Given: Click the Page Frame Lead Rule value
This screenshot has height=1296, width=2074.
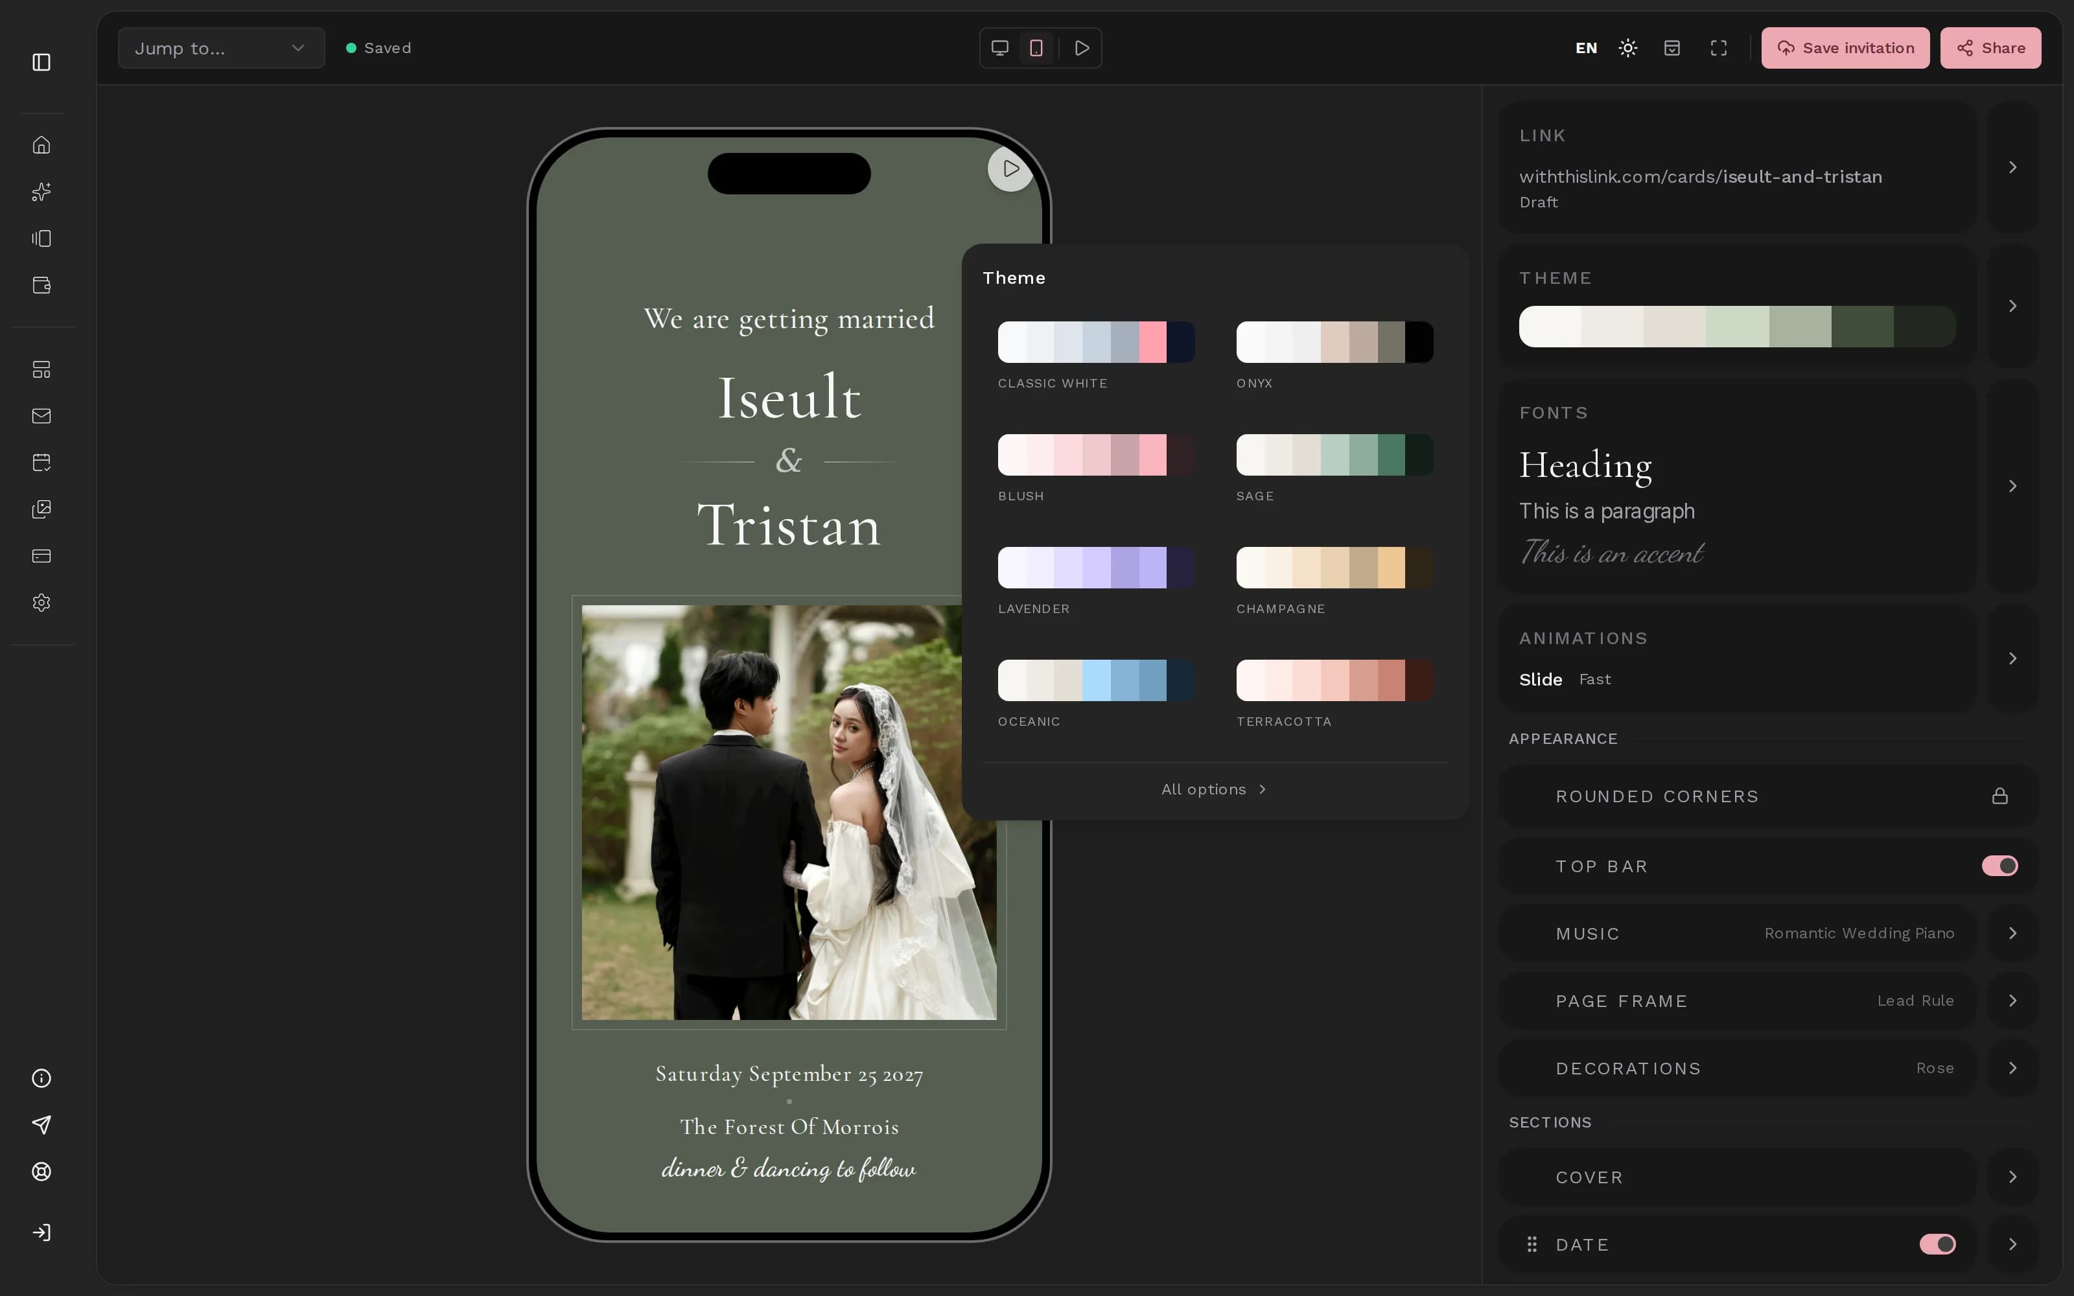Looking at the screenshot, I should 1915,1001.
